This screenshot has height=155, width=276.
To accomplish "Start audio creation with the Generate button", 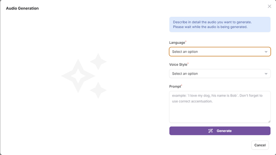I will (x=220, y=131).
